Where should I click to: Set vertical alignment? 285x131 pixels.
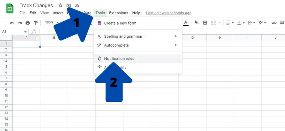(x=239, y=23)
